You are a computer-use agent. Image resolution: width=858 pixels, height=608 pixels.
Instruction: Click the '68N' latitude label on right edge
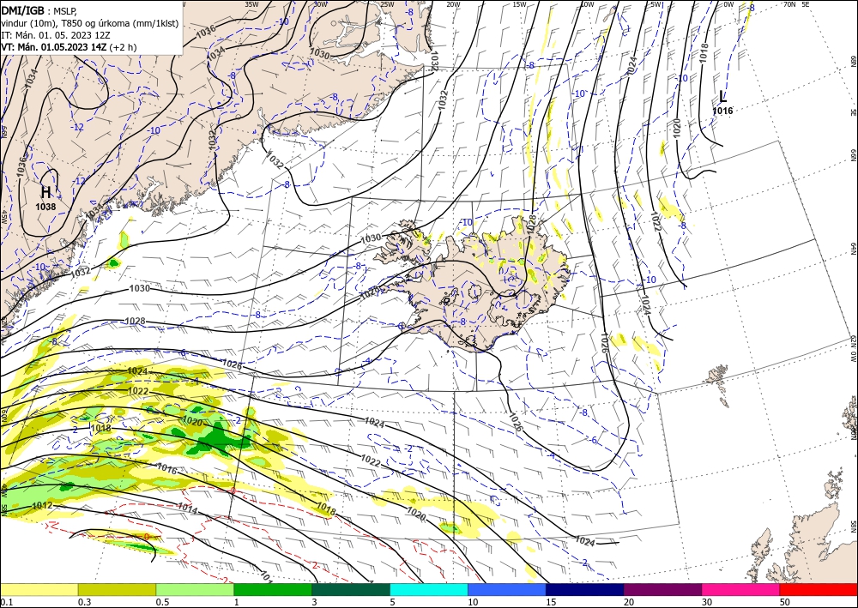(x=853, y=60)
